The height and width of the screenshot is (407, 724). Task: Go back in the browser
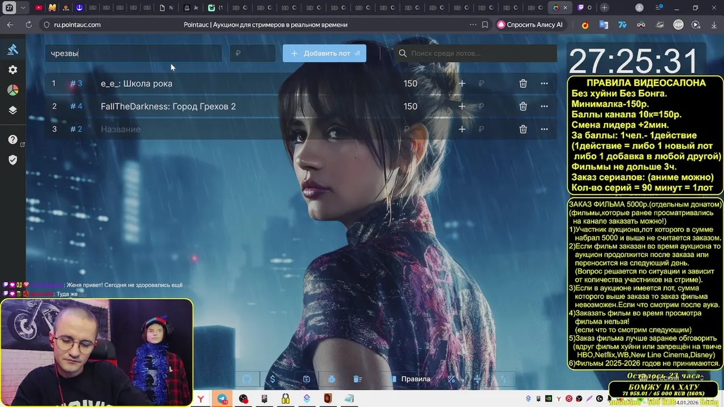(x=10, y=25)
